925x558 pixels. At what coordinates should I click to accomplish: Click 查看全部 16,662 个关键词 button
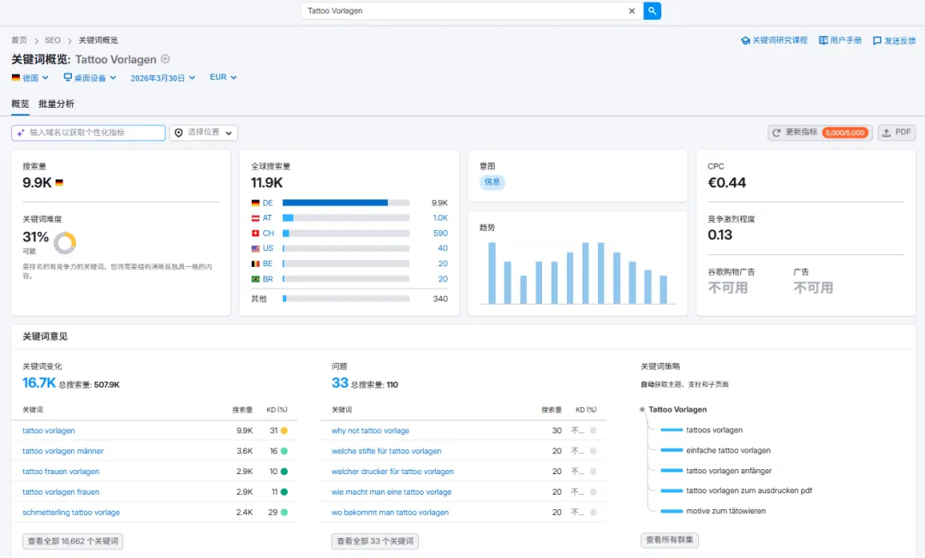[73, 541]
